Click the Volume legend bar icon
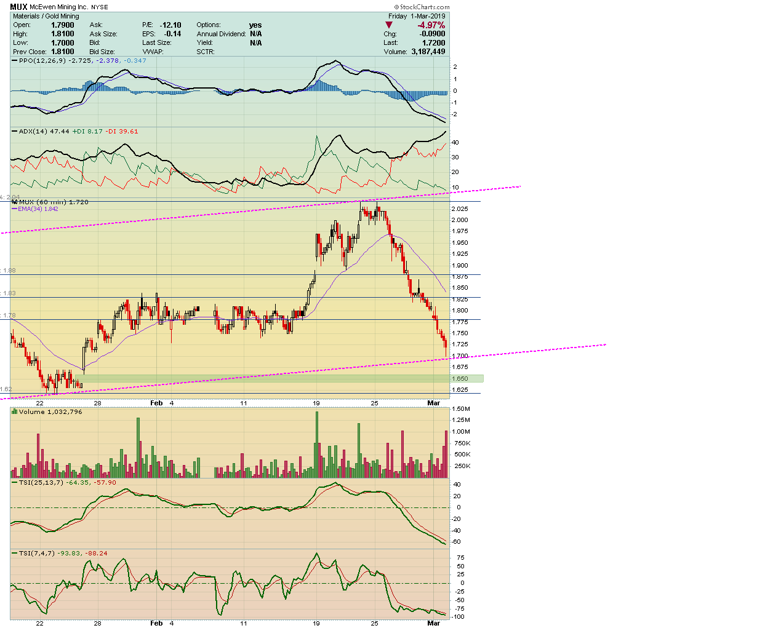757x628 pixels. pos(14,411)
